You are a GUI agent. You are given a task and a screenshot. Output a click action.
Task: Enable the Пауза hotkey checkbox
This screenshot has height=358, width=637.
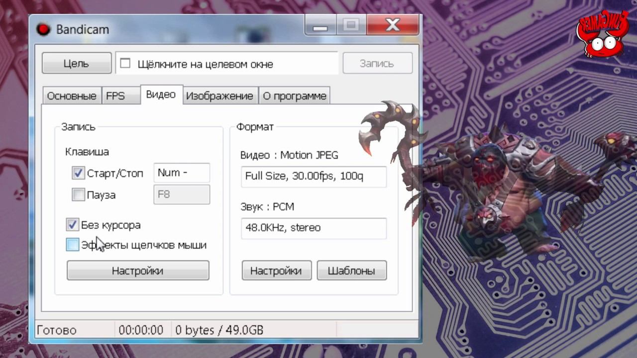tap(78, 194)
